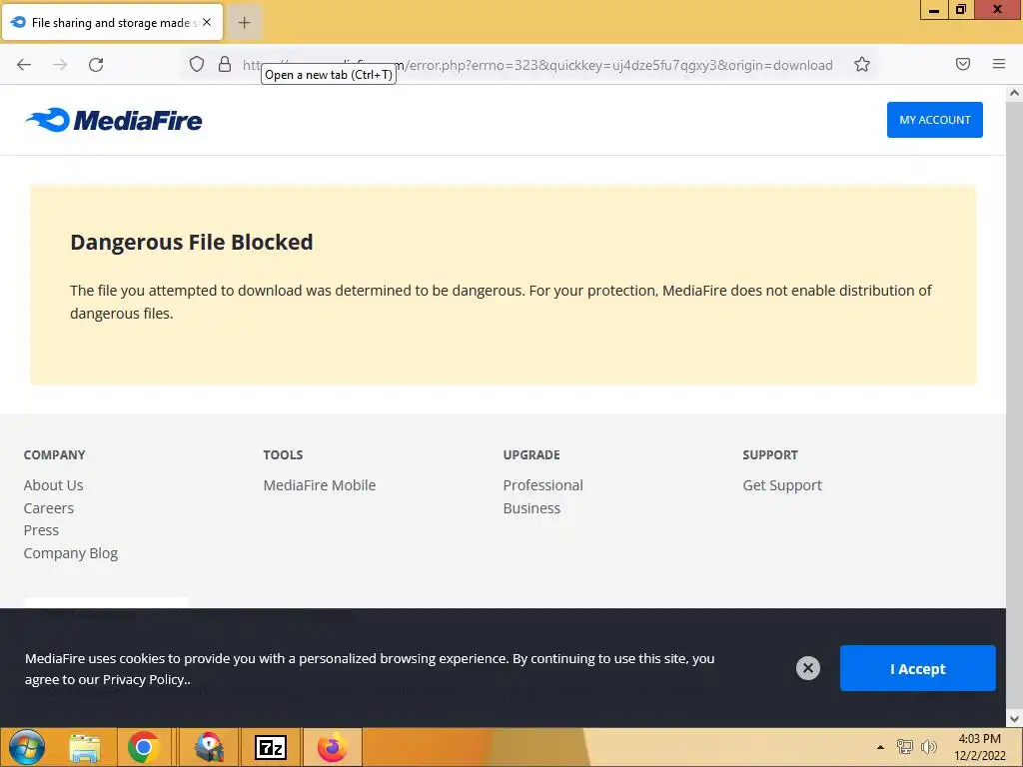Viewport: 1023px width, 767px height.
Task: Show site security info via padlock icon
Action: (225, 64)
